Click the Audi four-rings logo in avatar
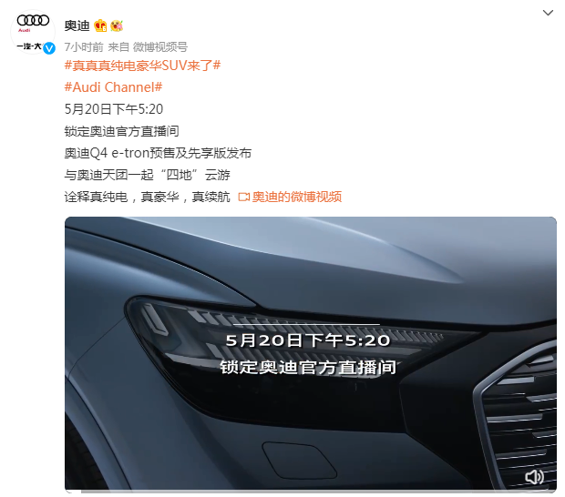This screenshot has height=497, width=565. (33, 20)
